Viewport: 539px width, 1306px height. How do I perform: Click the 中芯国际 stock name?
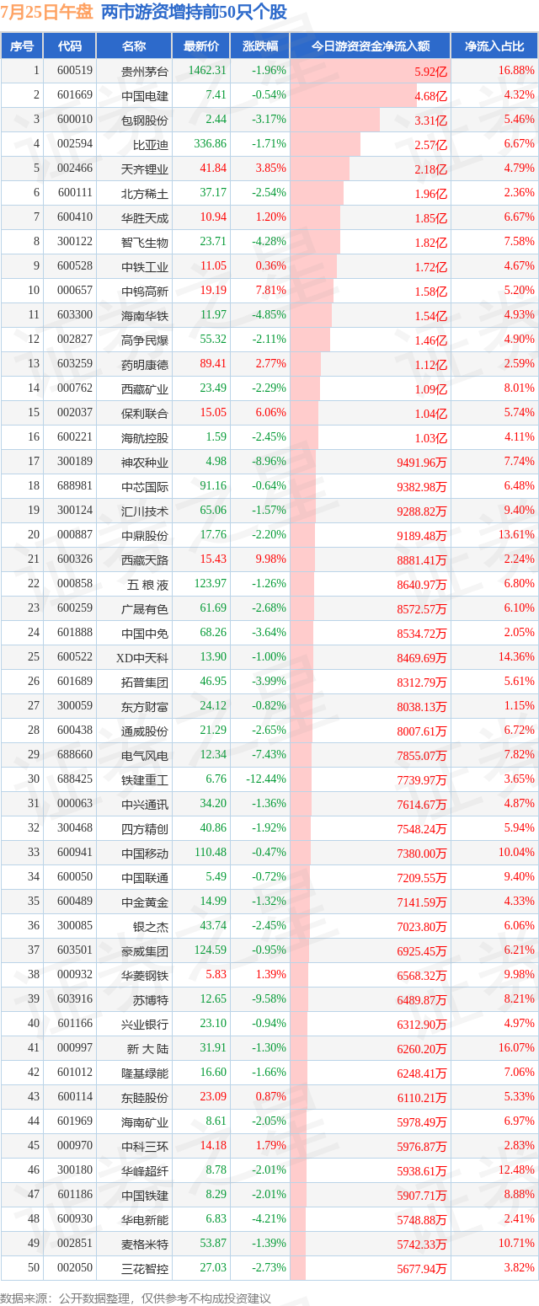click(x=145, y=486)
